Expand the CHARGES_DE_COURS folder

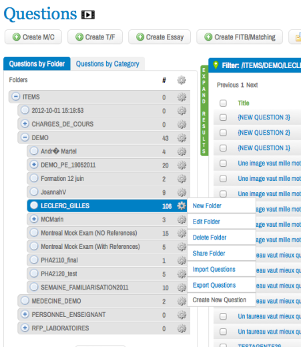click(25, 123)
